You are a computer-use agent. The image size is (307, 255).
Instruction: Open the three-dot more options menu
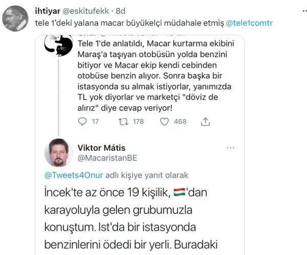(230, 147)
